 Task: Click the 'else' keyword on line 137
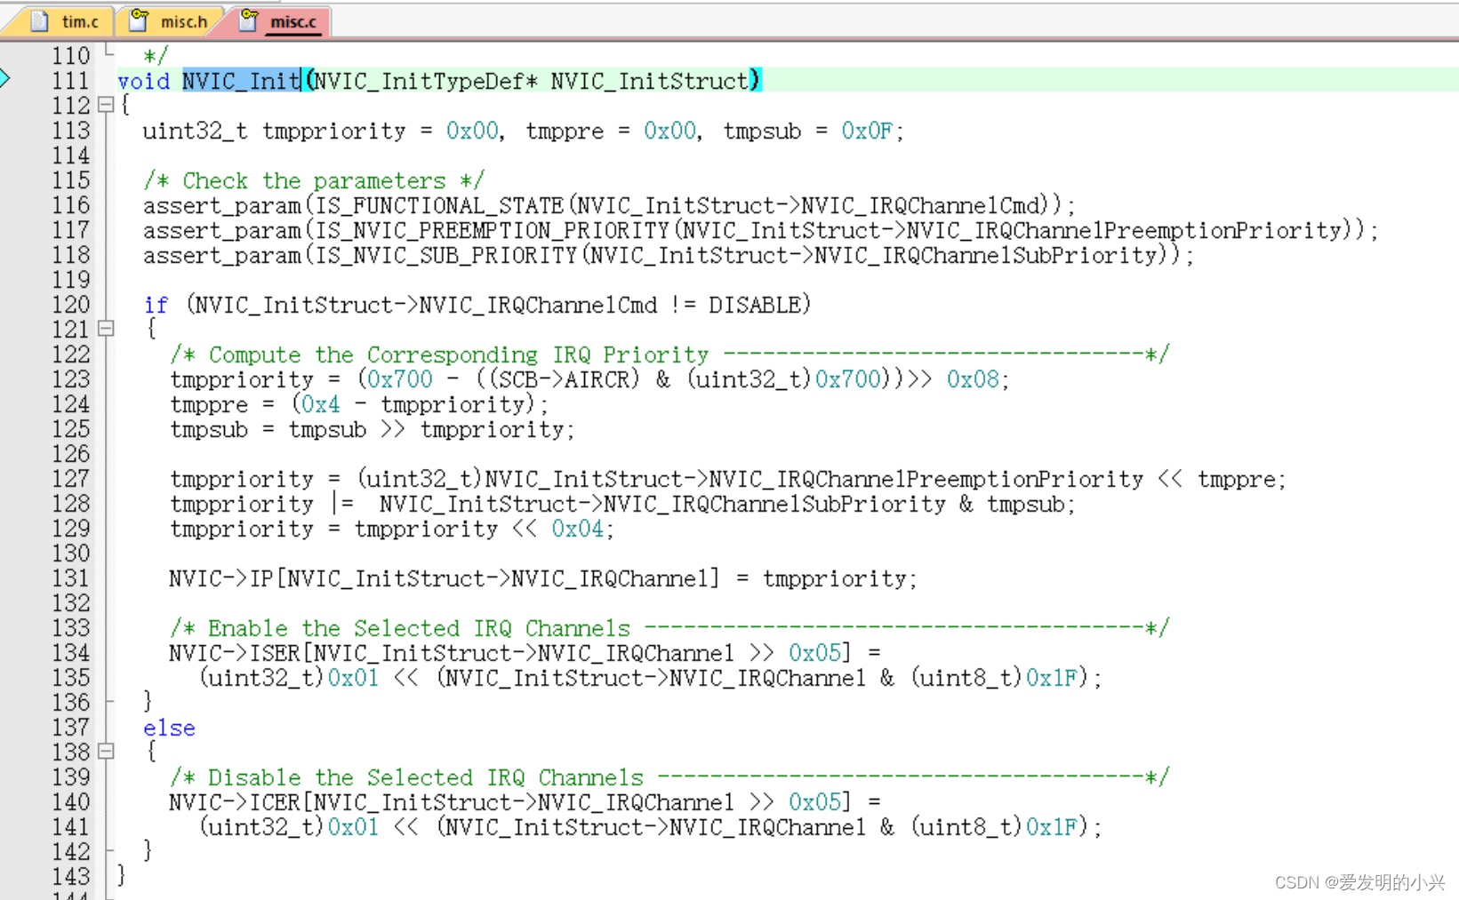click(x=169, y=728)
